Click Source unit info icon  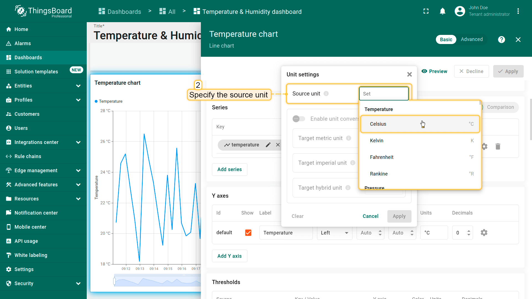[x=326, y=94]
